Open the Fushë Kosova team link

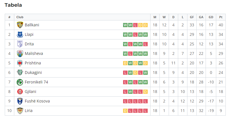(x=37, y=101)
